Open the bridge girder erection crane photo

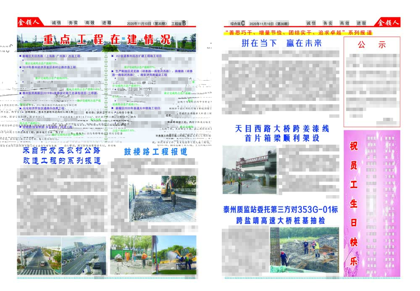pyautogui.click(x=249, y=170)
